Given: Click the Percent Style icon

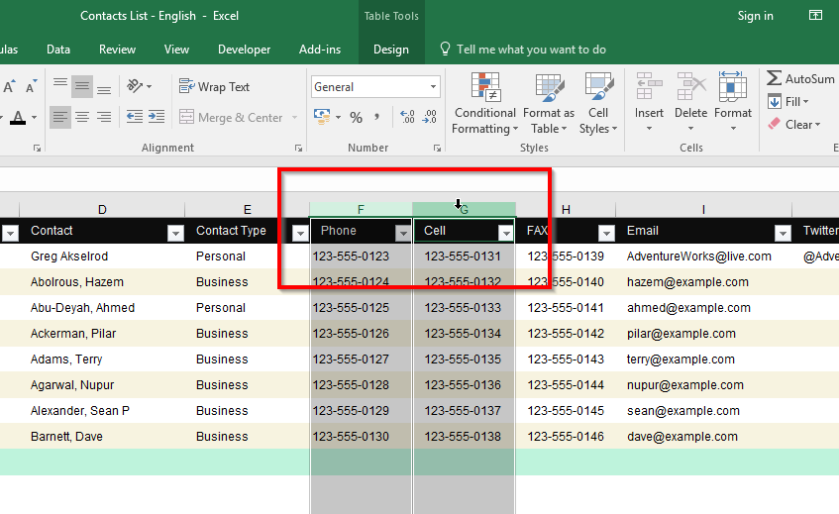Looking at the screenshot, I should click(x=356, y=118).
